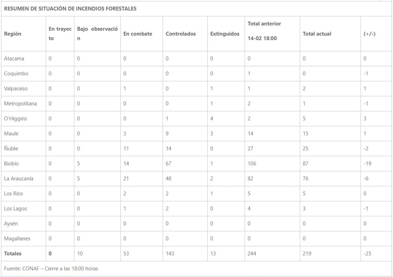
Task: Click the 'Fuente: CONAF' footer text
Action: (51, 268)
